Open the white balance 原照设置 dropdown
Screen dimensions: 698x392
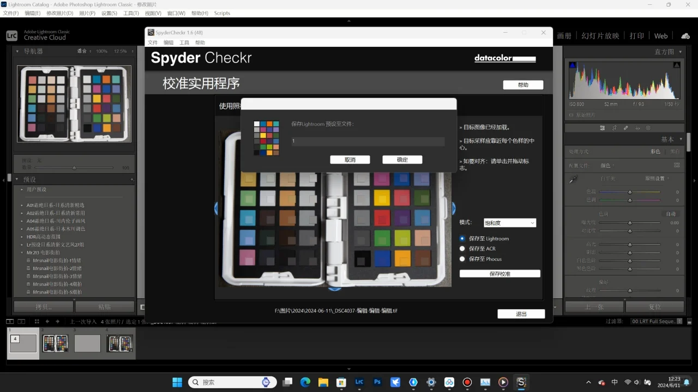(x=658, y=179)
